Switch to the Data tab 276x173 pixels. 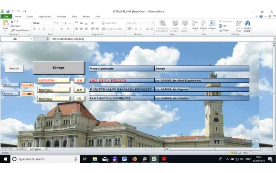(74, 17)
